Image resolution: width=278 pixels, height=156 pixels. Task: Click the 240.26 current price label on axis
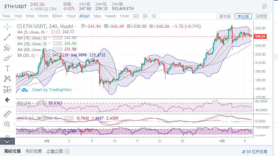point(261,36)
